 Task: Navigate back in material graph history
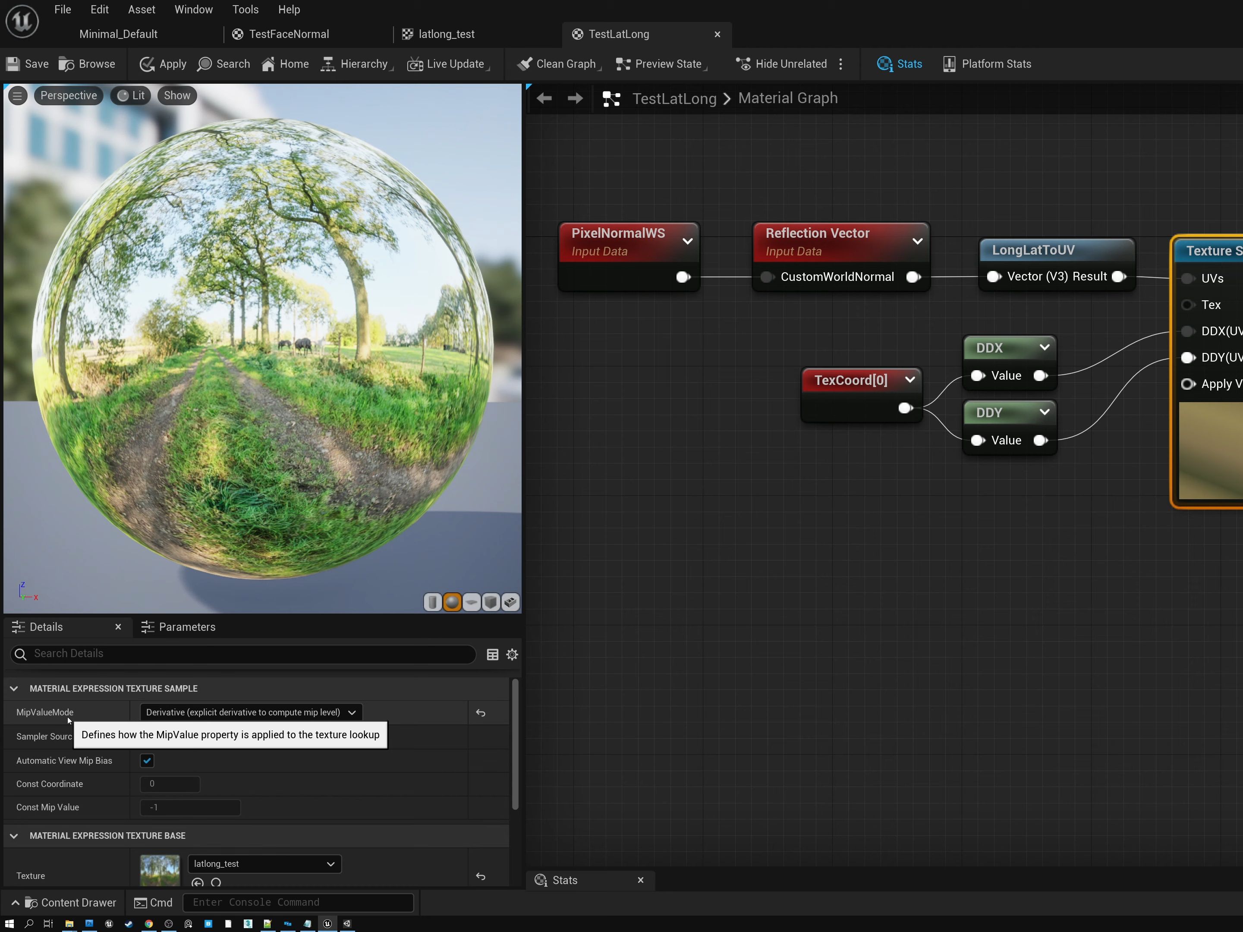pos(543,99)
